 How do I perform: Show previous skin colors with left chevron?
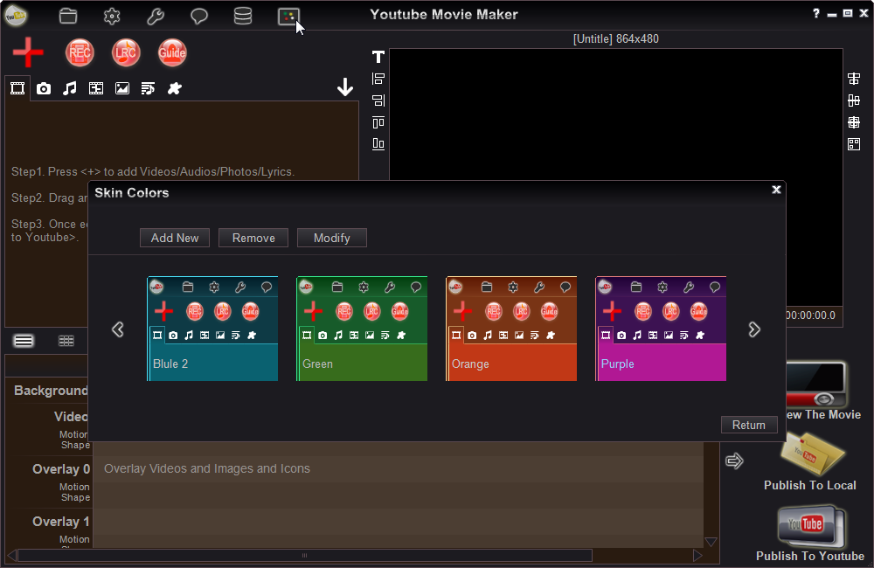click(x=118, y=329)
